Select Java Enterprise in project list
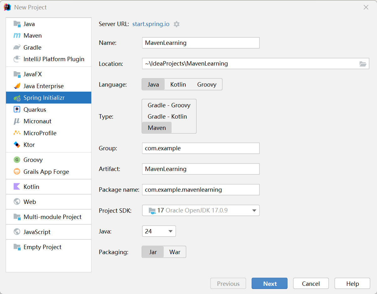377x294 pixels. coord(49,86)
